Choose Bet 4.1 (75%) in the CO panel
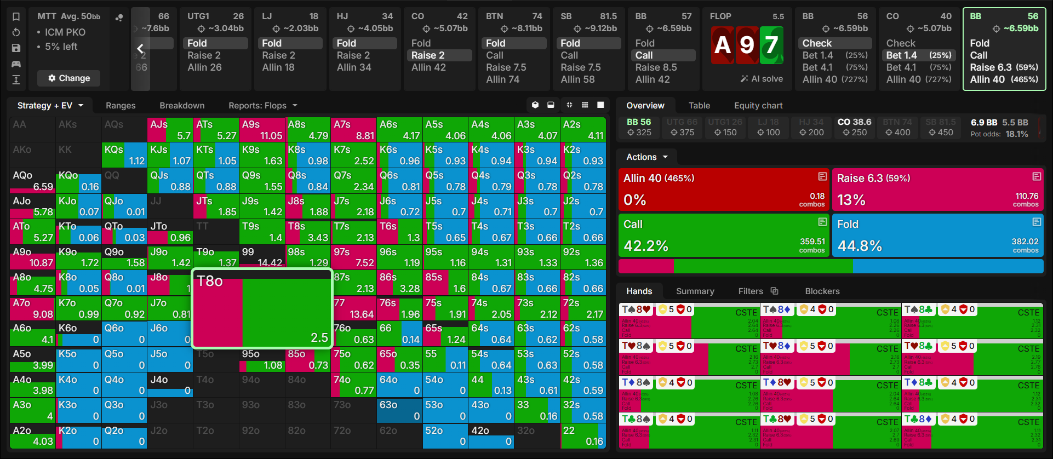The width and height of the screenshot is (1053, 459). pos(919,67)
